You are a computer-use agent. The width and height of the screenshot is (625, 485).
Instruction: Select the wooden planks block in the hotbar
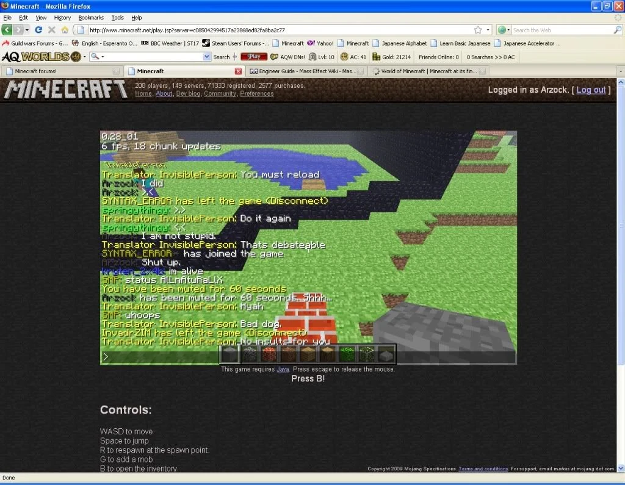pos(308,354)
